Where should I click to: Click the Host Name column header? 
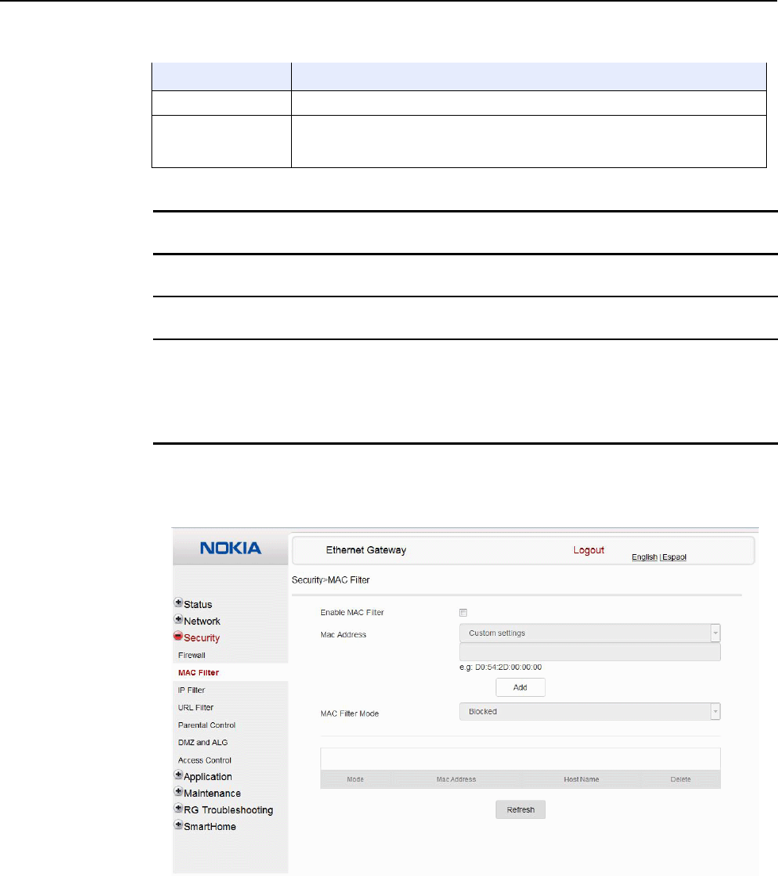coord(581,779)
